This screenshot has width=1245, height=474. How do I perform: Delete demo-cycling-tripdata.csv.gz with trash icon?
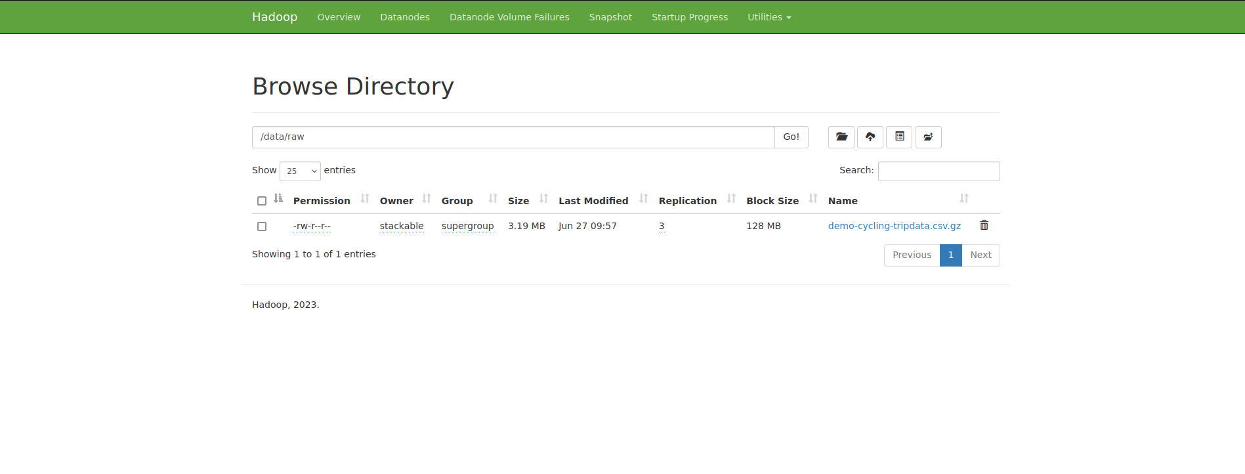click(x=984, y=225)
